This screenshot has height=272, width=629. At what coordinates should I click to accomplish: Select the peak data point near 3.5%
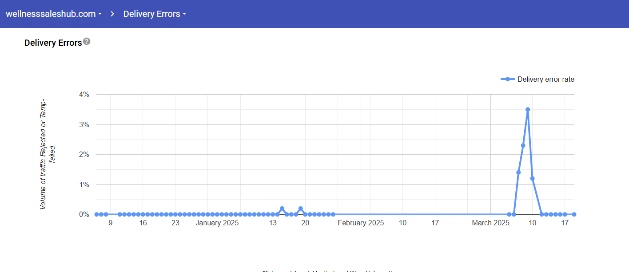pos(528,109)
